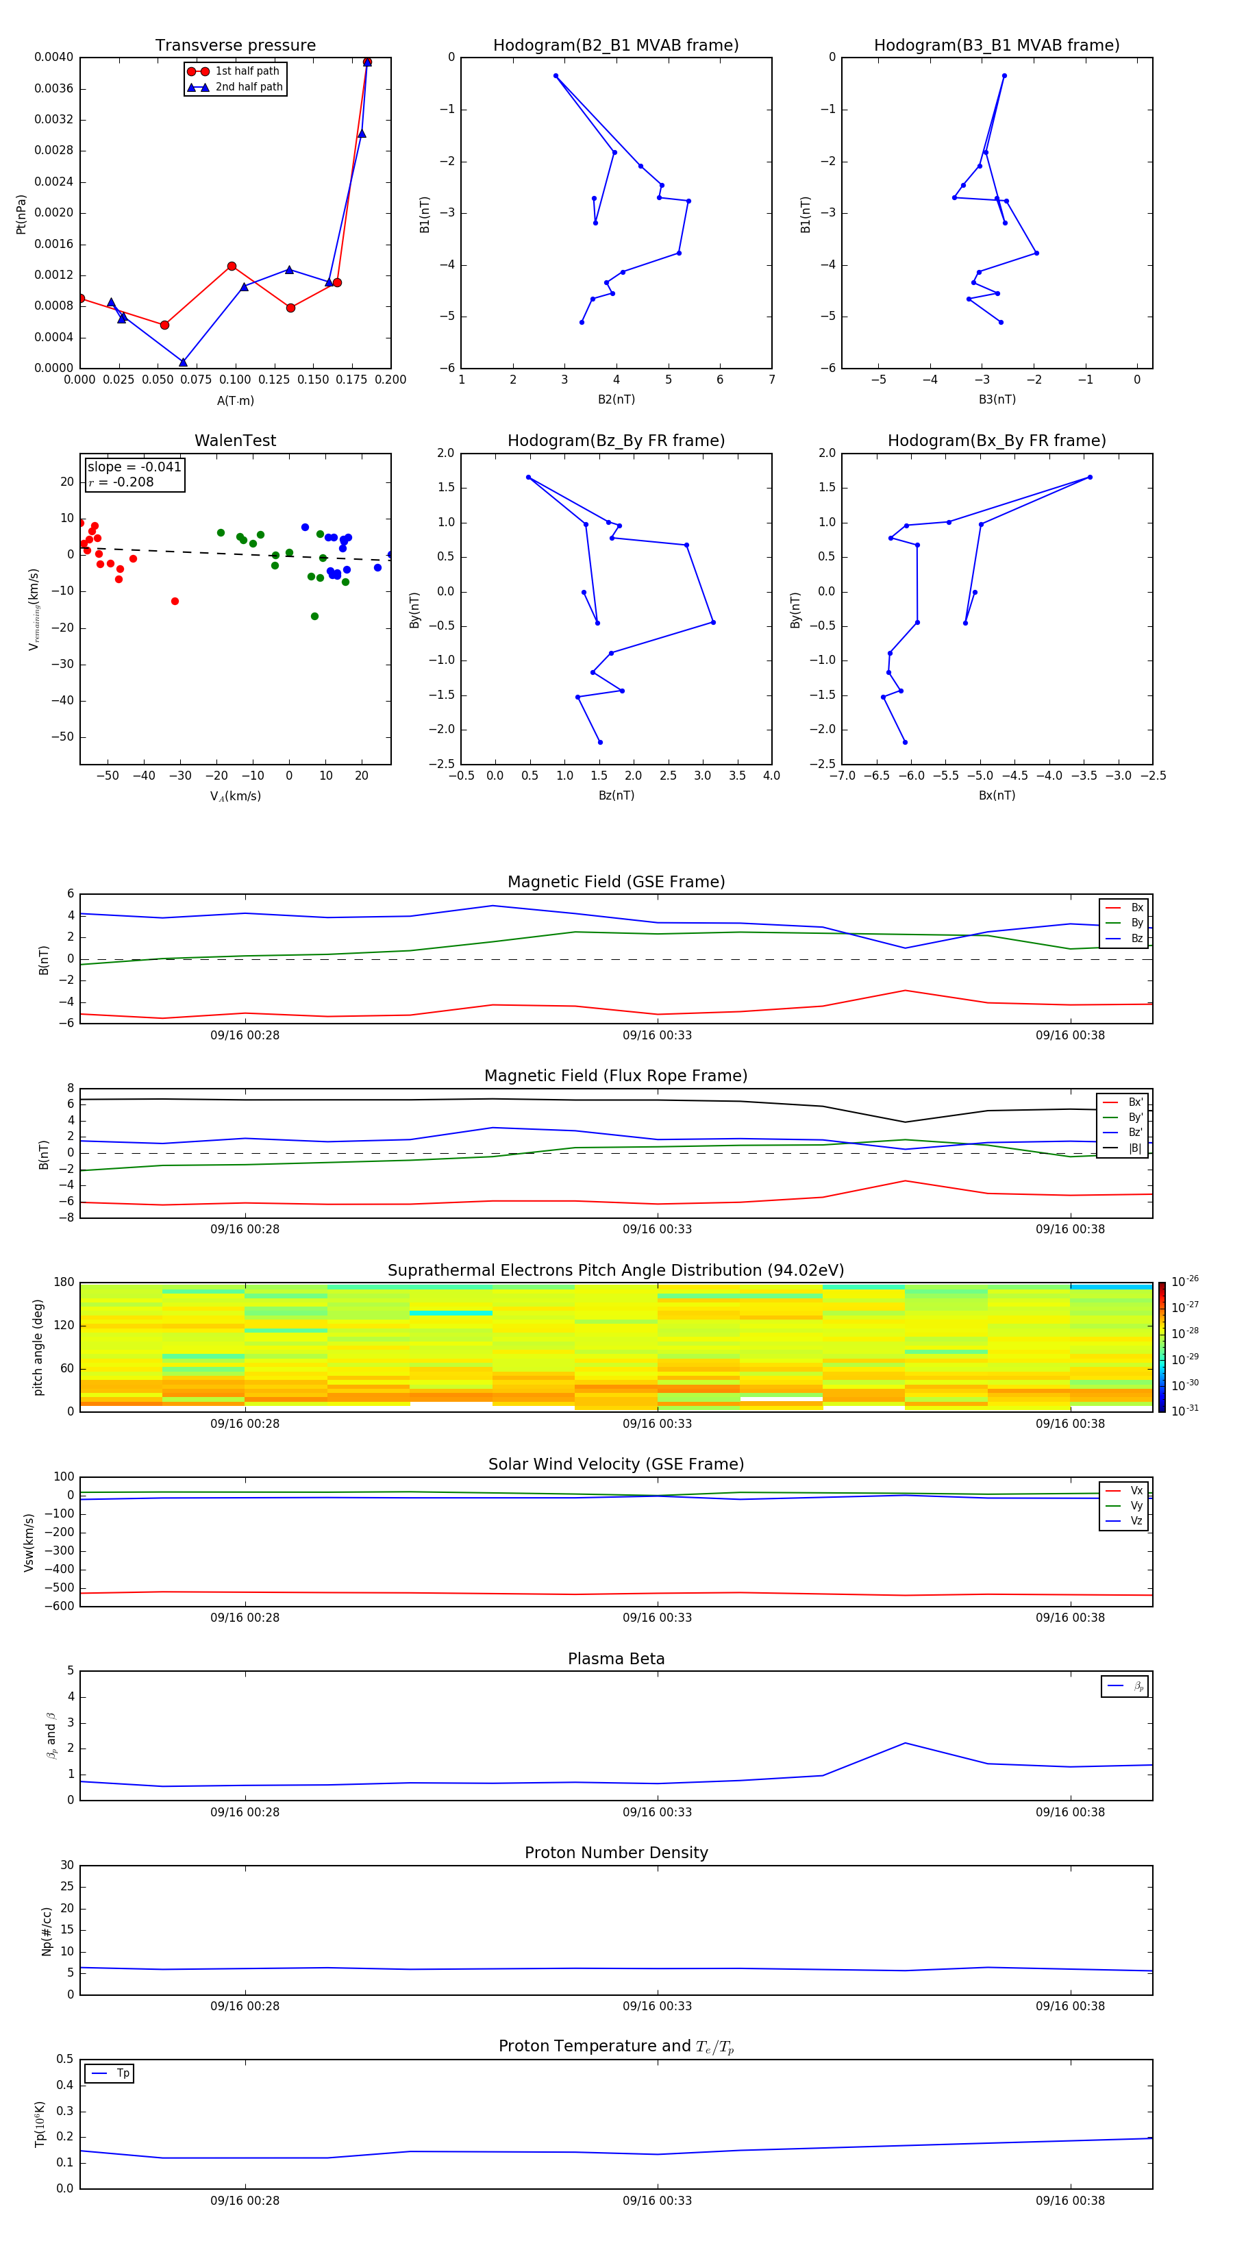Click the "09/16 00:38" tick under Proton Temperature plot
This screenshot has width=1233, height=2261.
1070,2201
